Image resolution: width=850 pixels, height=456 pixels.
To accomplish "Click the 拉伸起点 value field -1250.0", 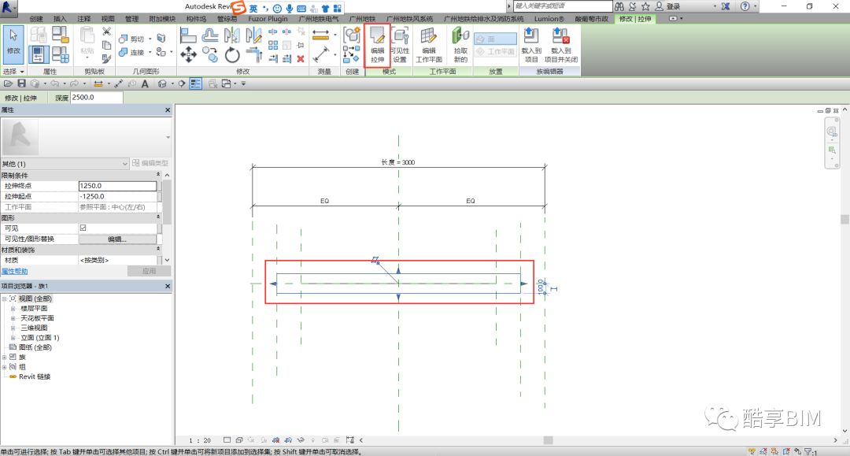I will [x=117, y=196].
